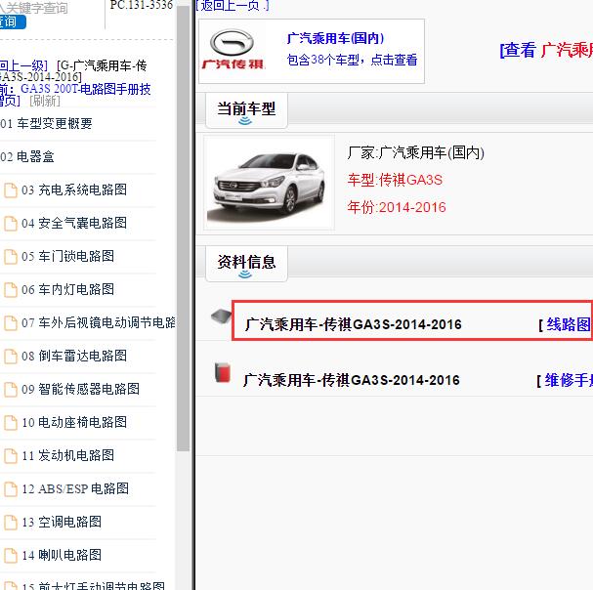Viewport: 593px width, 590px height.
Task: Click the document icon beside 04 安全气囊电路图
Action: [x=10, y=223]
